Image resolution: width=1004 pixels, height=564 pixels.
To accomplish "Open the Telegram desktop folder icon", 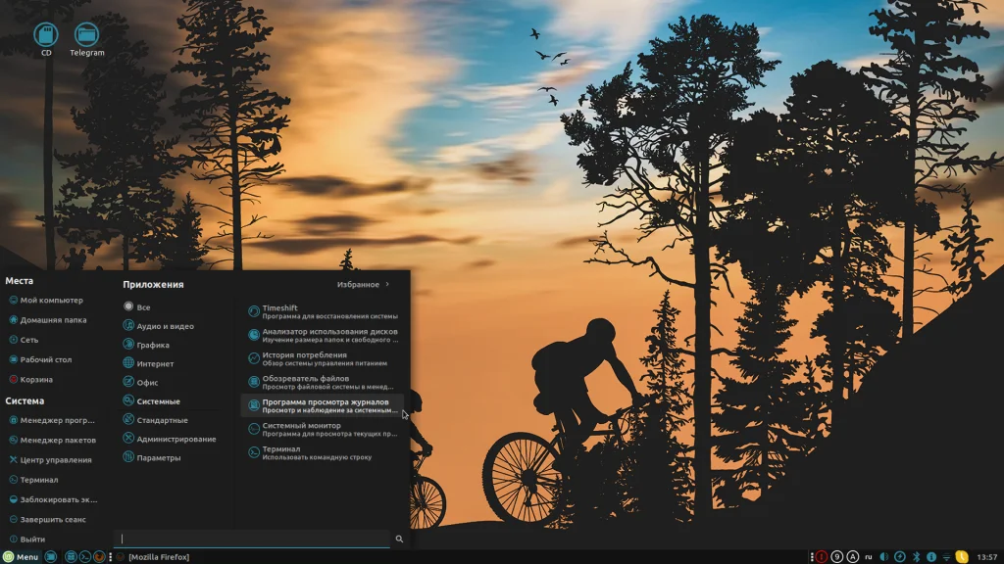I will (86, 39).
